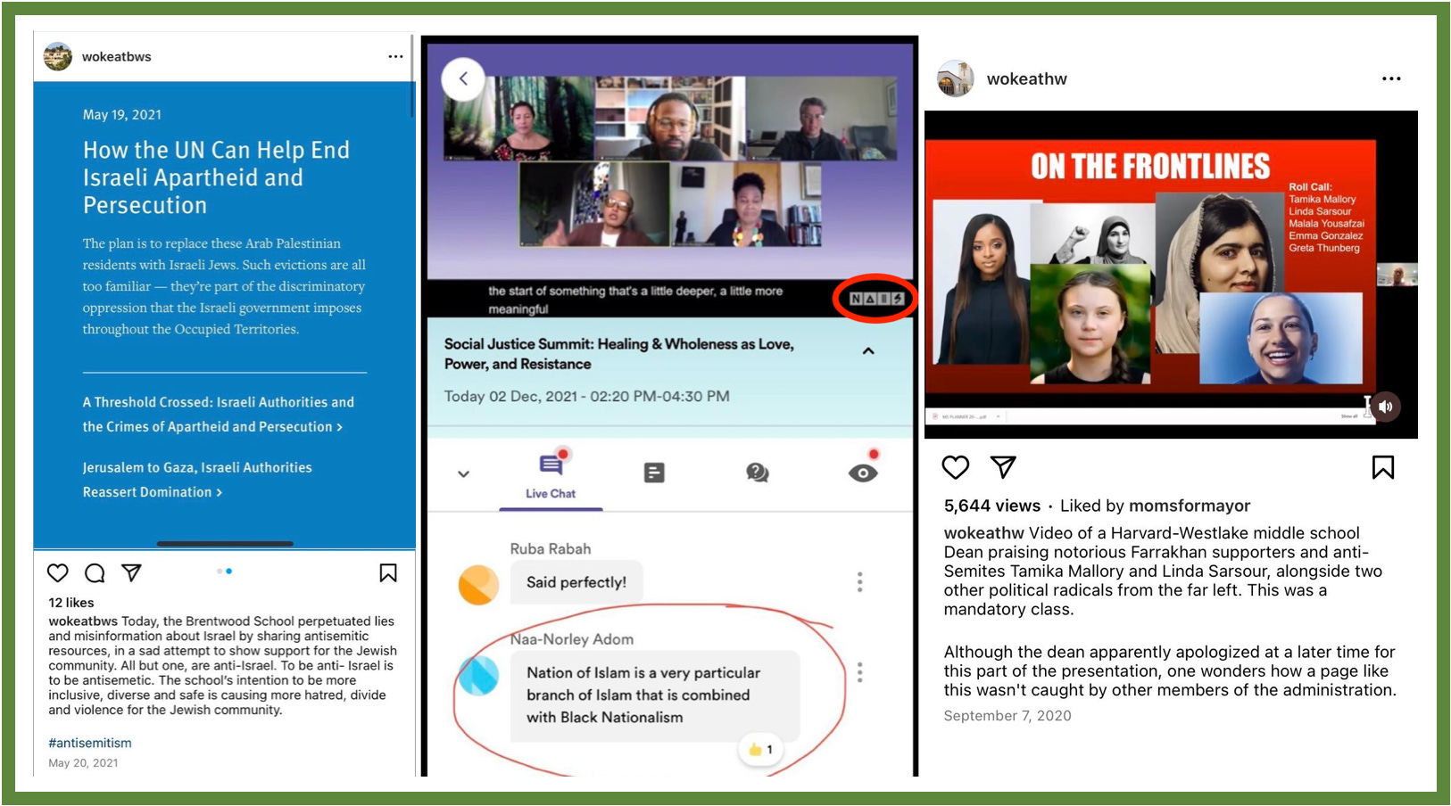This screenshot has width=1451, height=806.
Task: Comment on the wokeatbws post
Action: tap(95, 573)
